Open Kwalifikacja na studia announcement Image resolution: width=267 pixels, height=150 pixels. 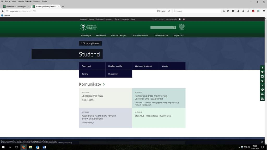pyautogui.click(x=105, y=118)
